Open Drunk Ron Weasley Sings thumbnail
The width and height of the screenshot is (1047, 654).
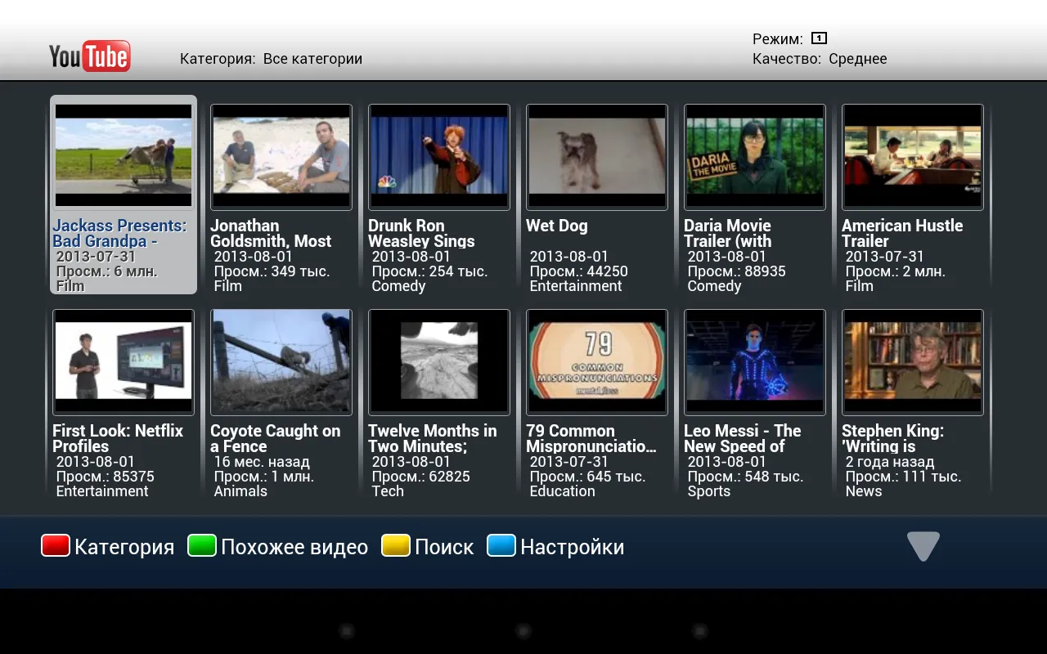pyautogui.click(x=439, y=156)
